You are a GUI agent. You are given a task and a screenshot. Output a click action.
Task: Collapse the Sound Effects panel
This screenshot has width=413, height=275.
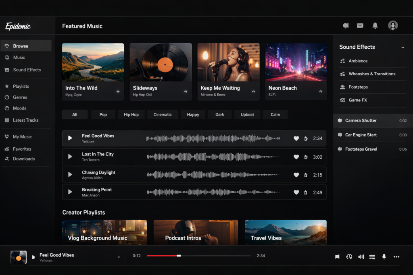point(402,47)
